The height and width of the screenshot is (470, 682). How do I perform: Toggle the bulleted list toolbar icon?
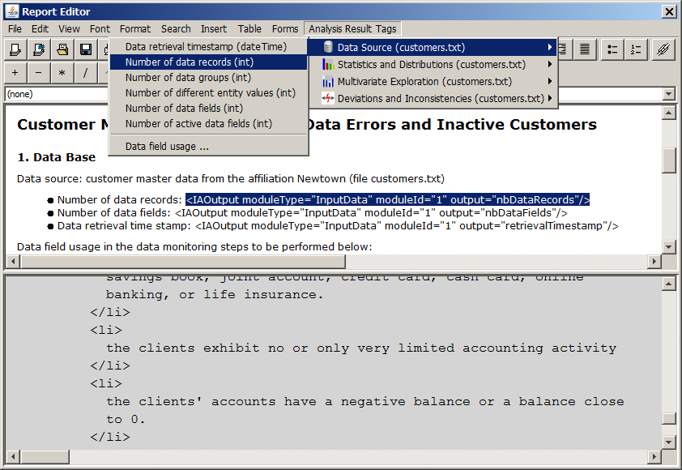pyautogui.click(x=612, y=50)
